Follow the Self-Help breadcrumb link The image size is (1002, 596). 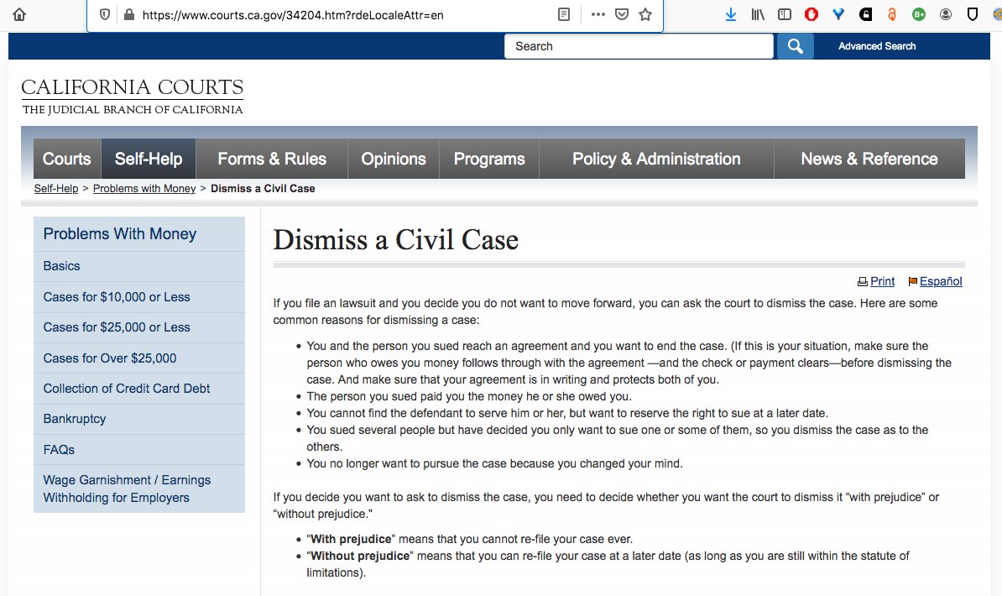[x=56, y=189]
